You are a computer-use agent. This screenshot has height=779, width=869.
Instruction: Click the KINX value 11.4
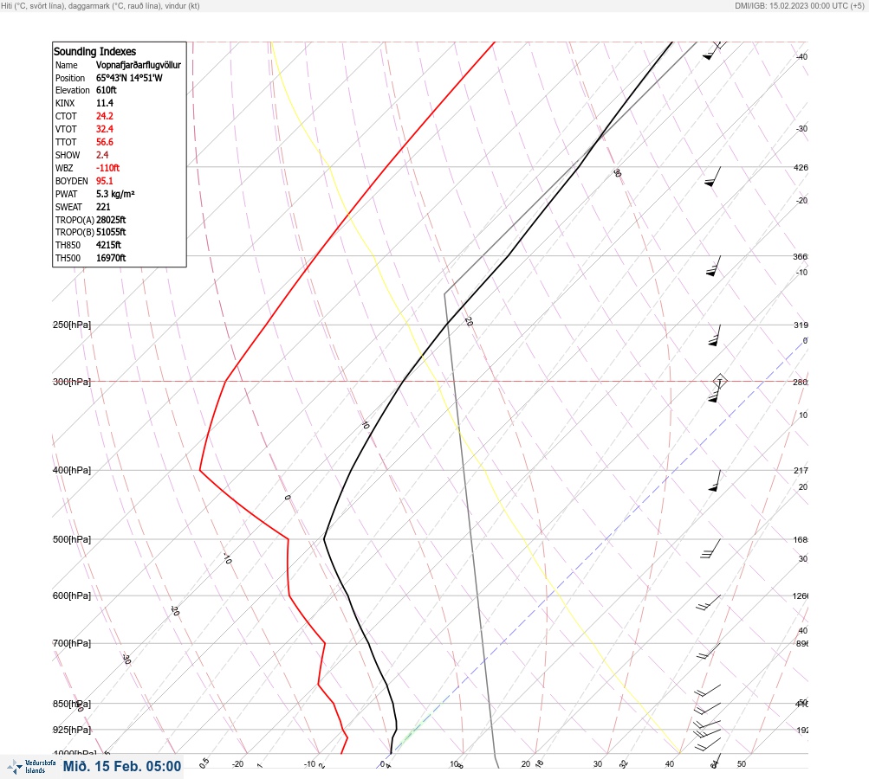pos(105,103)
